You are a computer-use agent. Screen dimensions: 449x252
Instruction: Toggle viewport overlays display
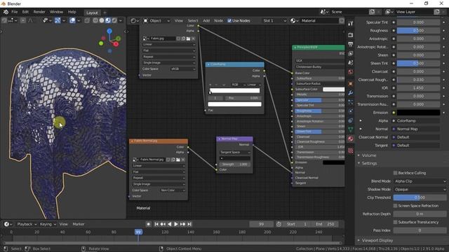click(72, 20)
